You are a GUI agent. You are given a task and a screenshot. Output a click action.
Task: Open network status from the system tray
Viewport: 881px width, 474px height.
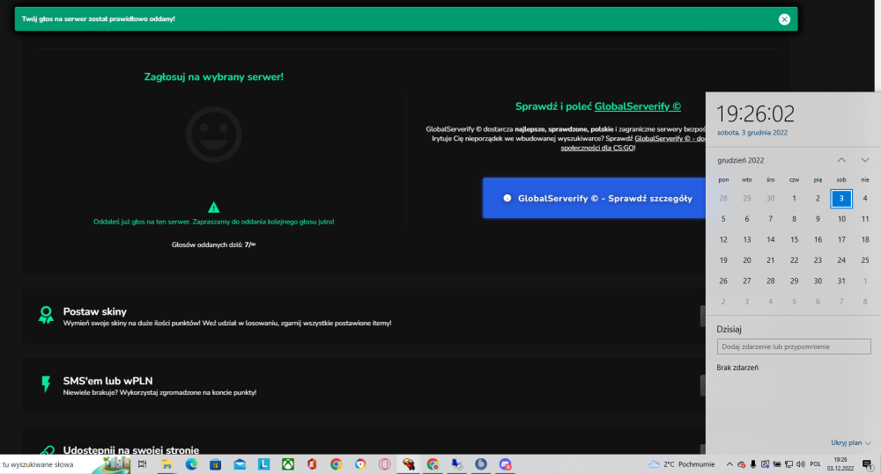(x=788, y=464)
